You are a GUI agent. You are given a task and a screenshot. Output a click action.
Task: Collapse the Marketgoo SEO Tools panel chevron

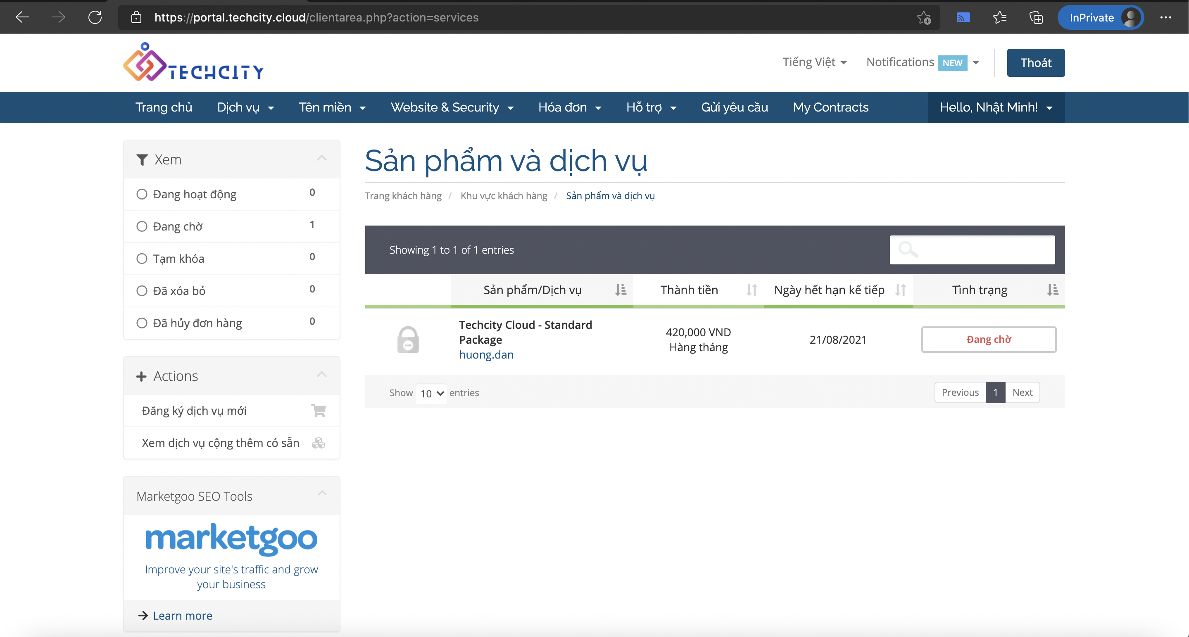point(322,493)
